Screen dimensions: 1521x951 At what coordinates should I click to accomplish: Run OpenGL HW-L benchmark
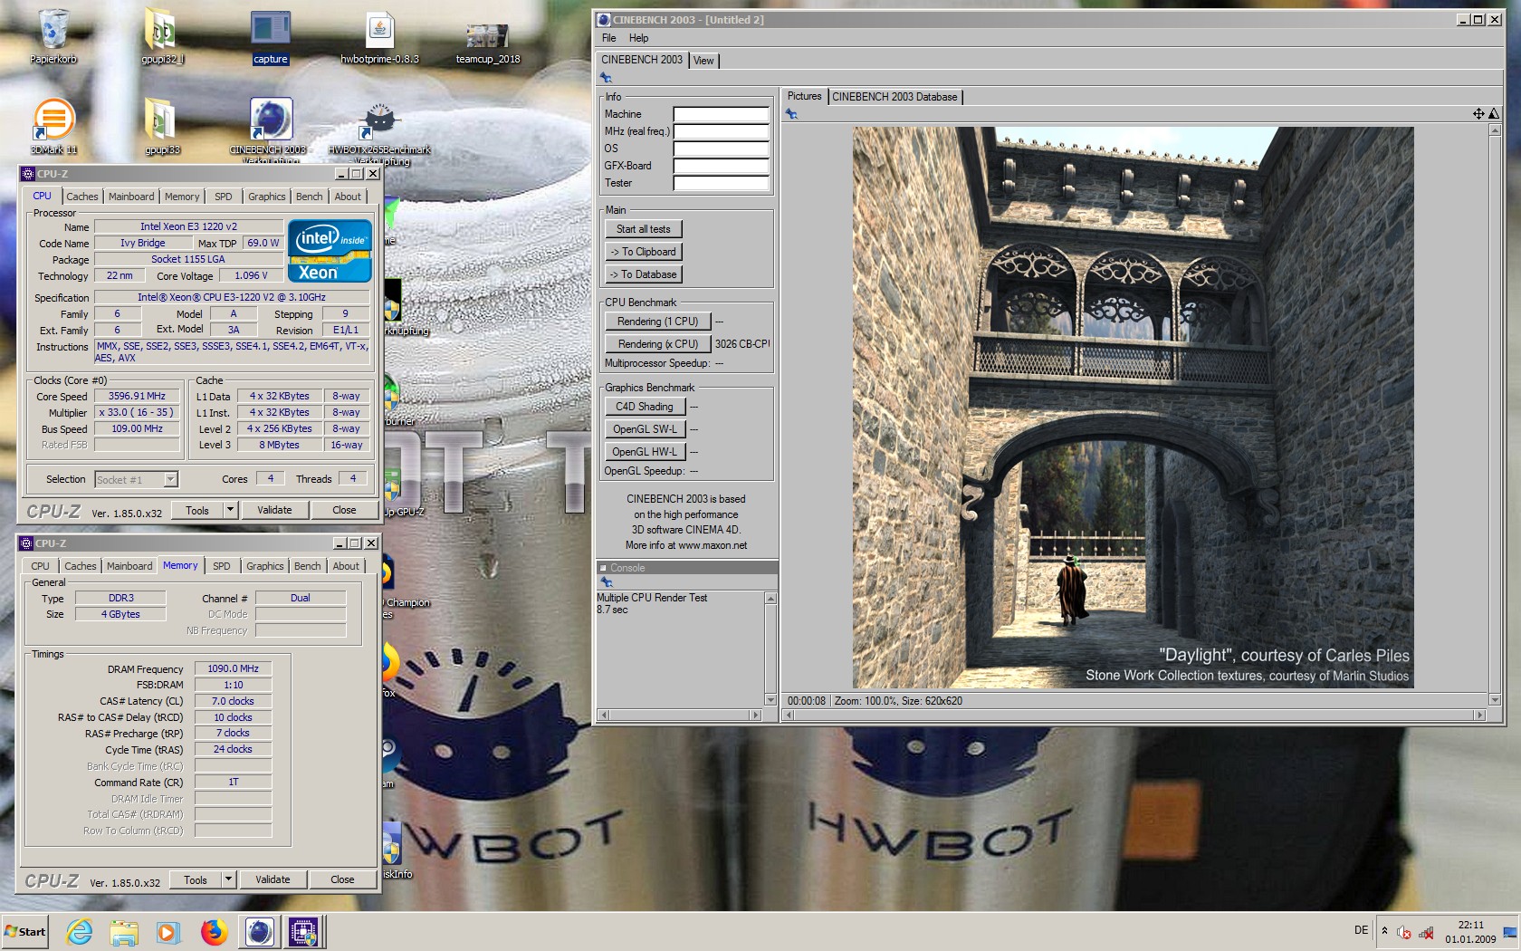[645, 452]
